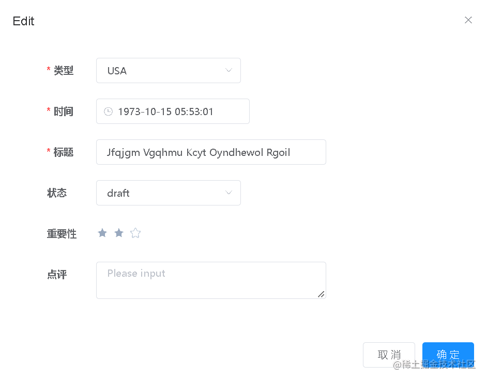Click the 时间 field label
Viewport: 487px width, 381px height.
[x=64, y=112]
